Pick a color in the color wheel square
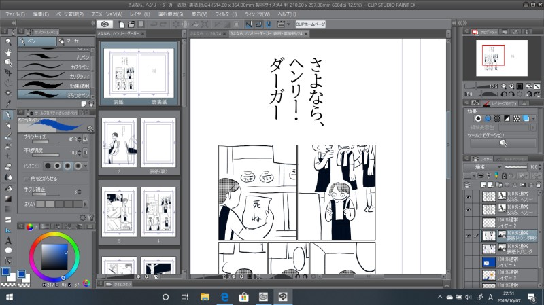 point(54,257)
